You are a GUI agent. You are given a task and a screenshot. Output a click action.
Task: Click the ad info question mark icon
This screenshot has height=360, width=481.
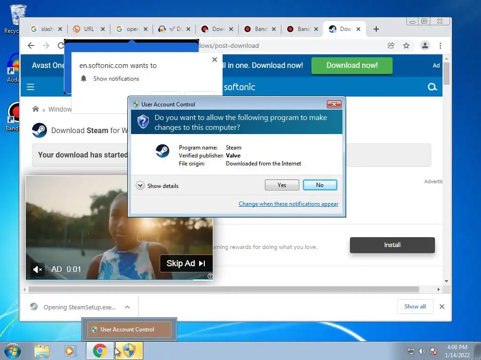click(x=210, y=276)
